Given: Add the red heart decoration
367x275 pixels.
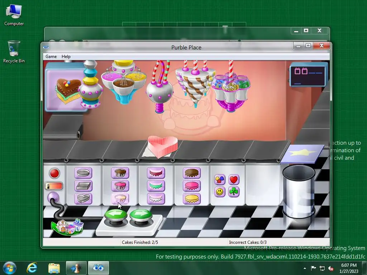Looking at the screenshot, I should tap(234, 180).
